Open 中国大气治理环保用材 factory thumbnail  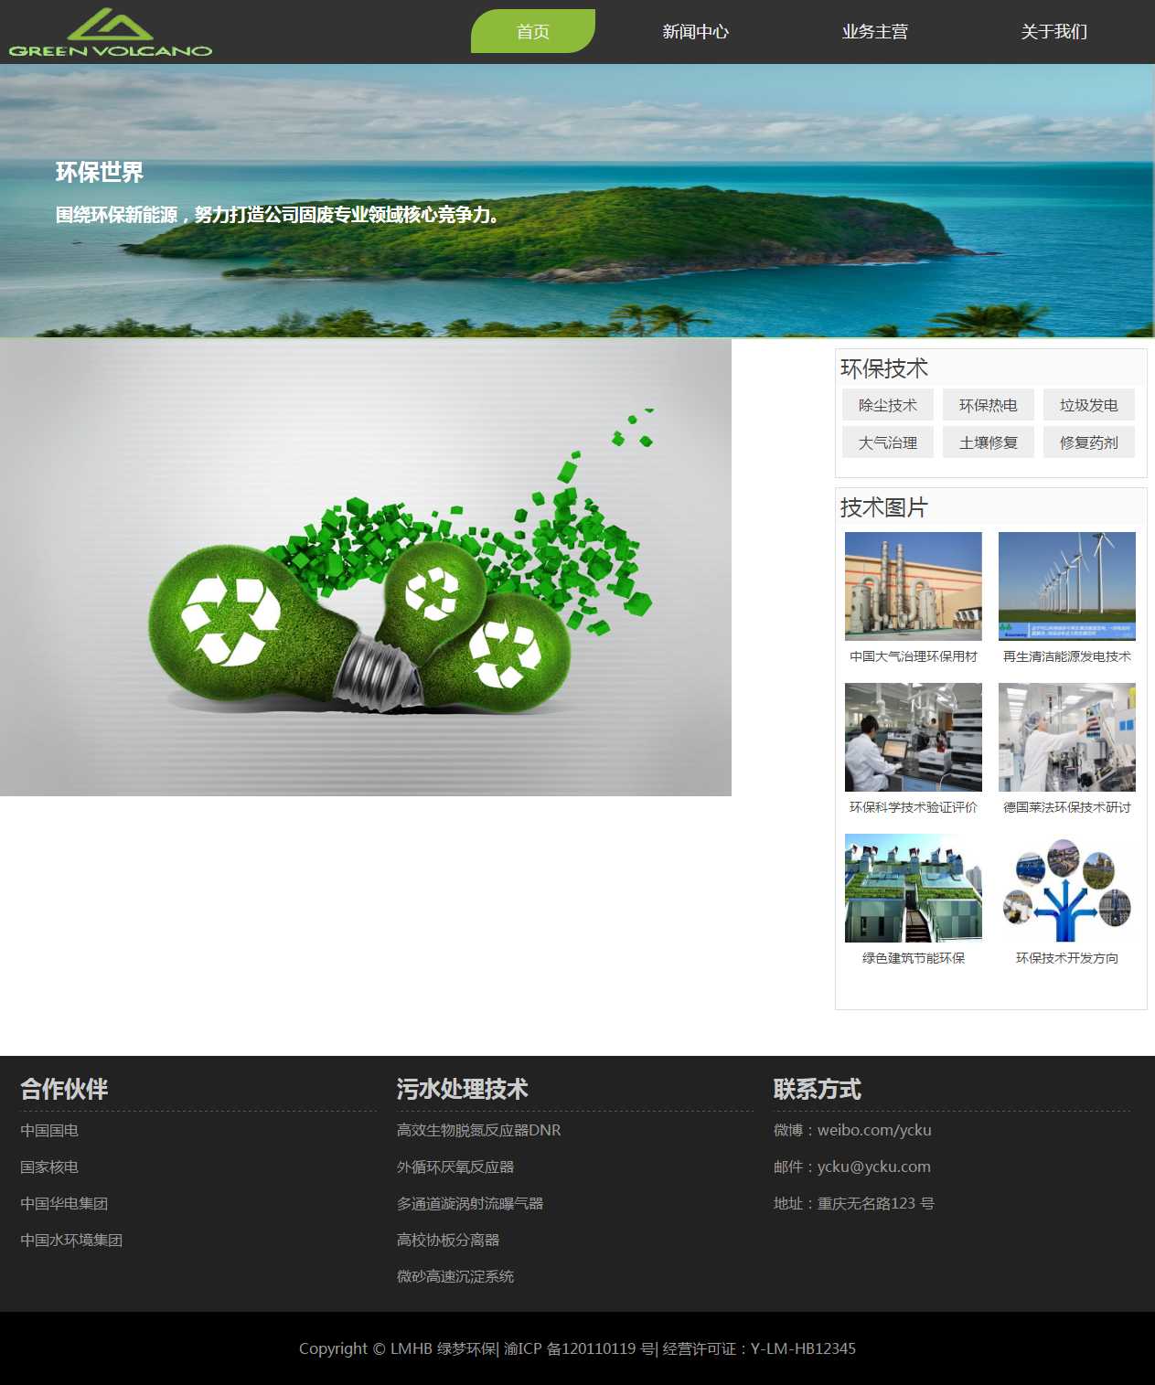(913, 586)
